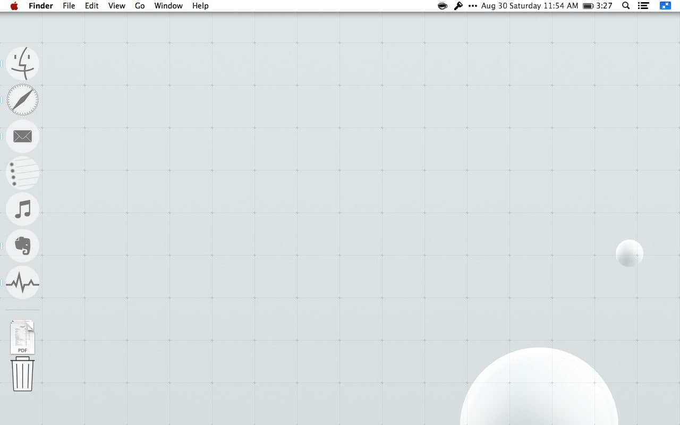Click the date and time clock
Screen dimensions: 680x425
(529, 6)
